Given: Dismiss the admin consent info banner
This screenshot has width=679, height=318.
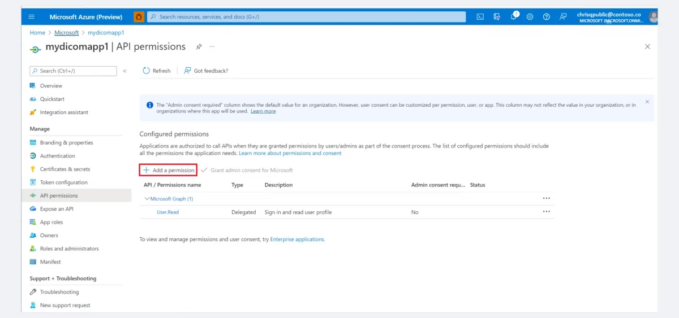Looking at the screenshot, I should [x=648, y=103].
